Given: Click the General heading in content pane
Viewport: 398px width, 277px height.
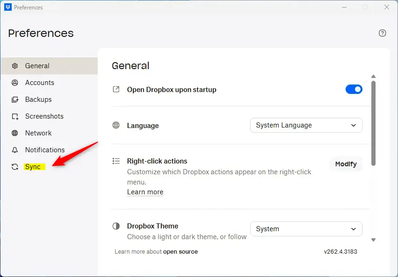Looking at the screenshot, I should 130,66.
